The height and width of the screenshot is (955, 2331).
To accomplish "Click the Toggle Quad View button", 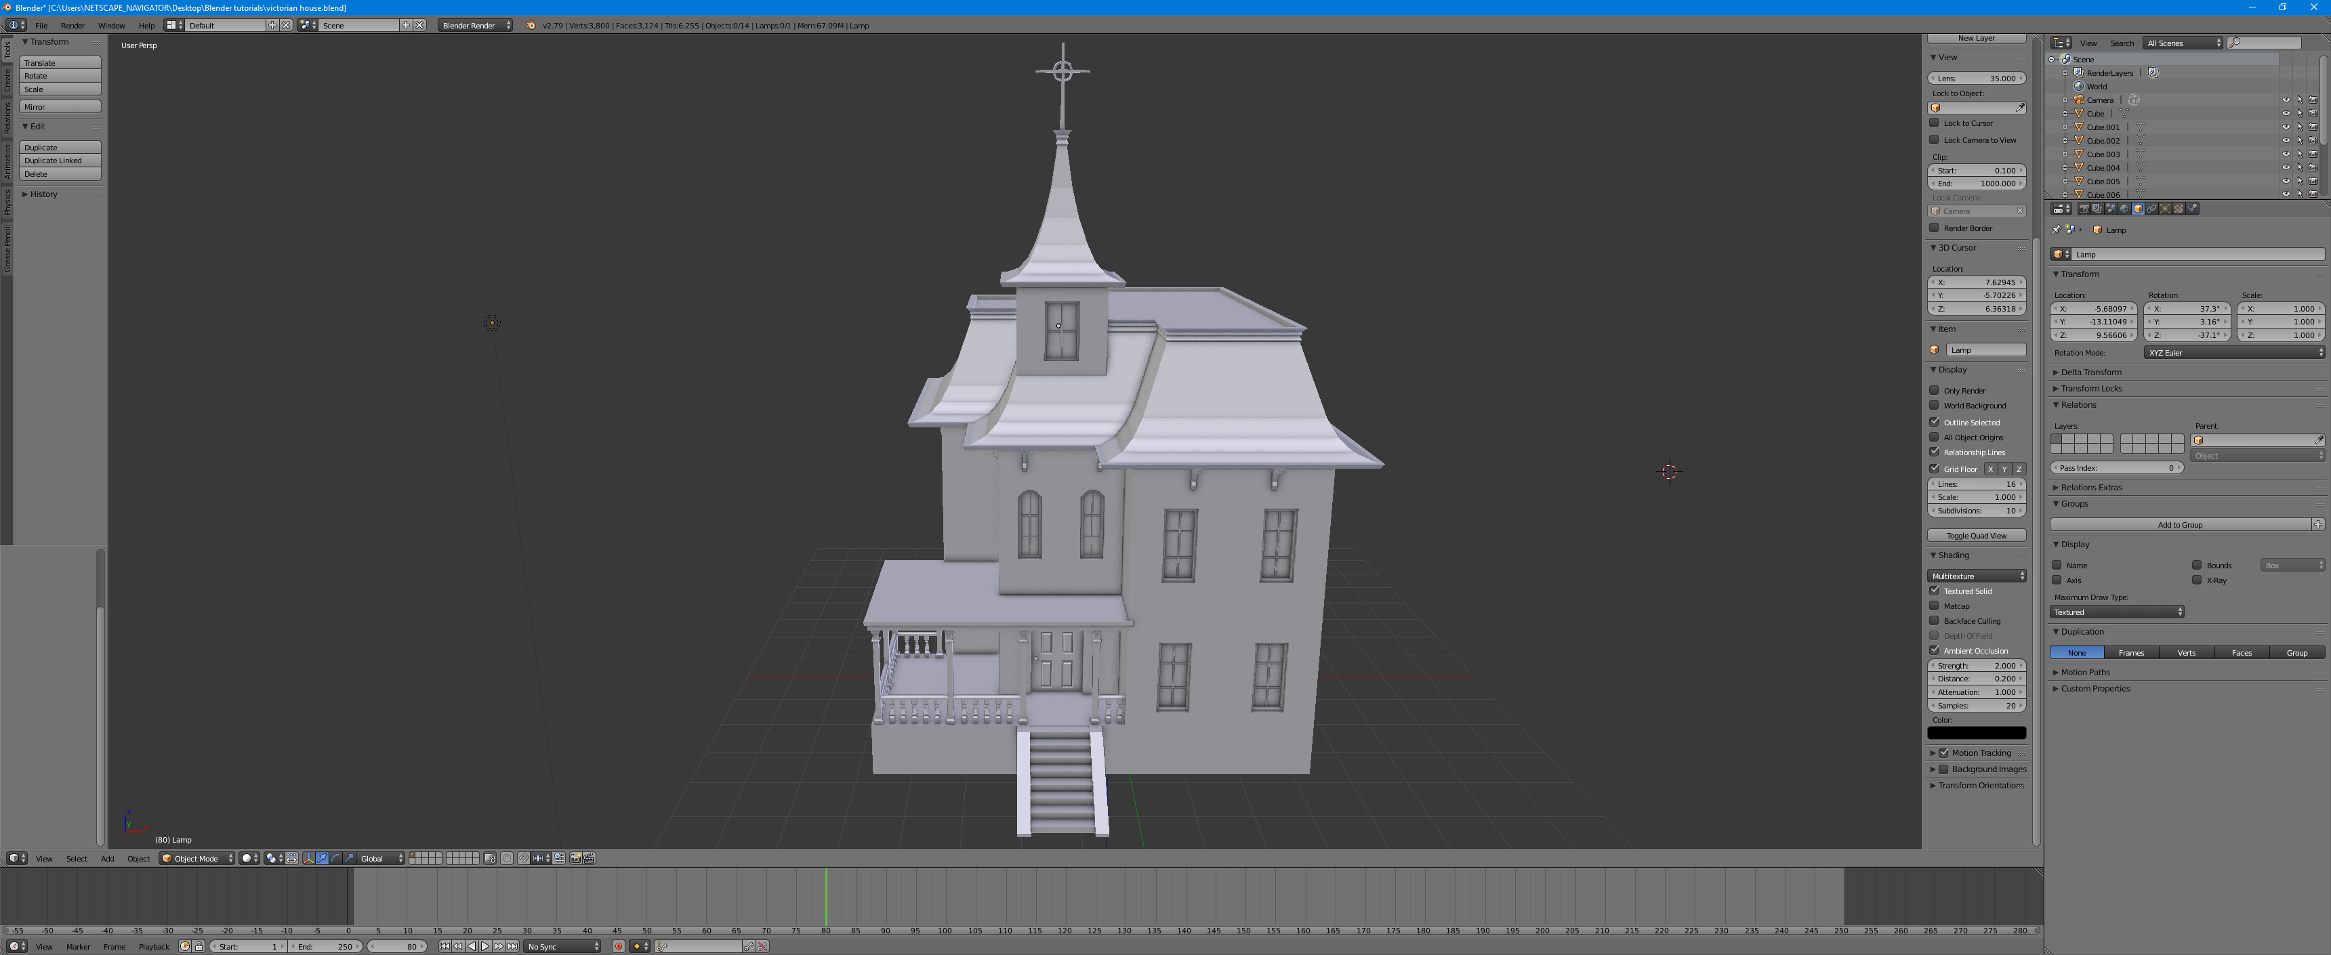I will coord(1977,535).
